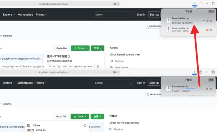
Task: Open Readme link in upper About section
Action: point(117,61)
